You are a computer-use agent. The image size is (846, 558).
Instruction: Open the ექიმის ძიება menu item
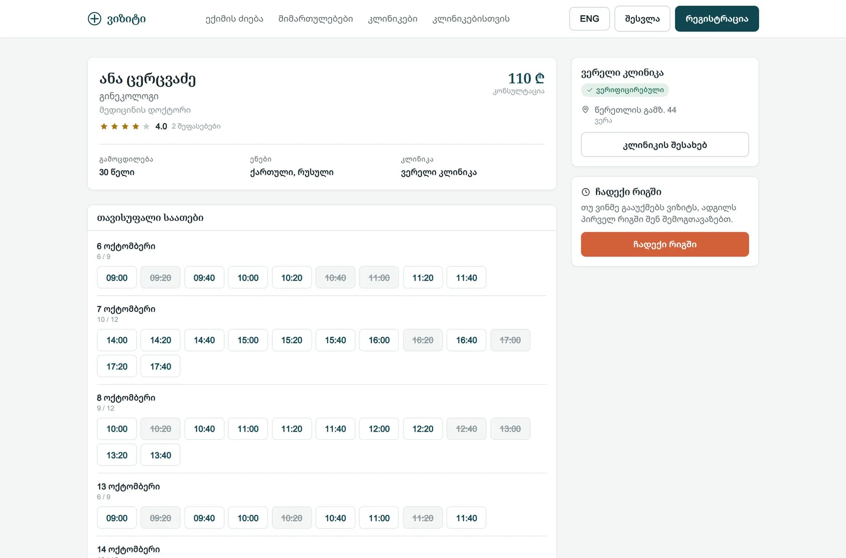(x=234, y=19)
